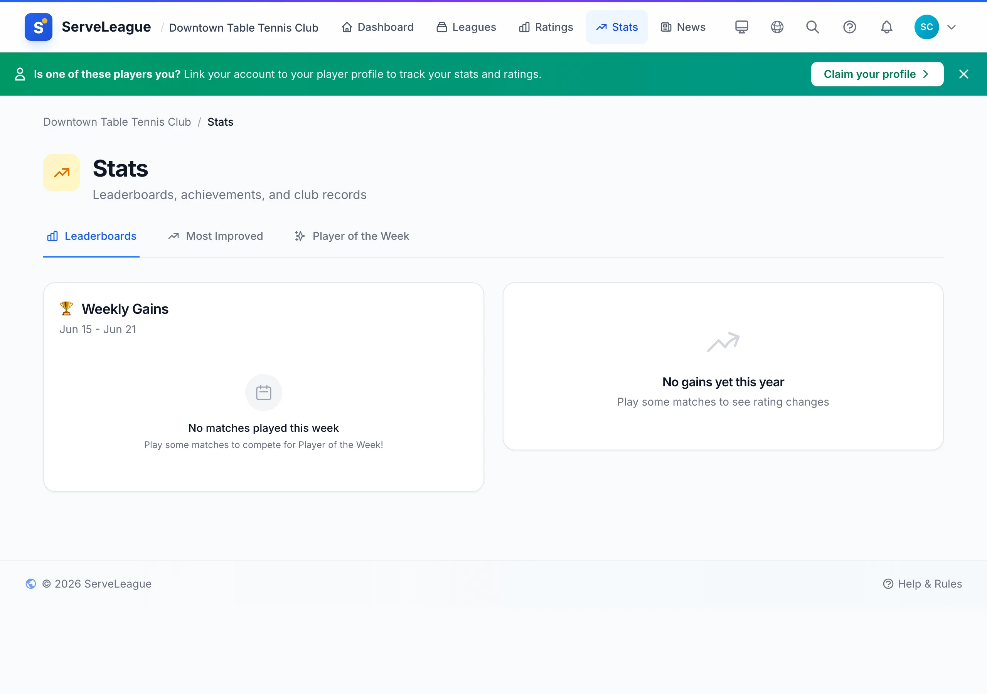
Task: Open search with the magnifier icon
Action: [812, 27]
